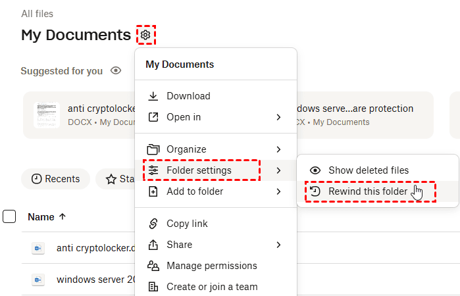Screen dimensions: 460x296
Task: Choose Rewind this folder
Action: 367,191
